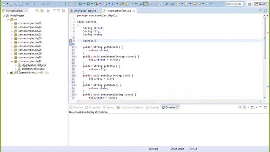The width and height of the screenshot is (270, 152).
Task: Click the error marker on line 9
Action: (x=70, y=41)
